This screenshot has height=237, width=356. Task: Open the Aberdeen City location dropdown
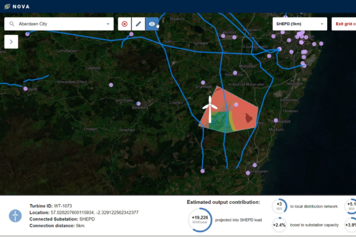(108, 24)
